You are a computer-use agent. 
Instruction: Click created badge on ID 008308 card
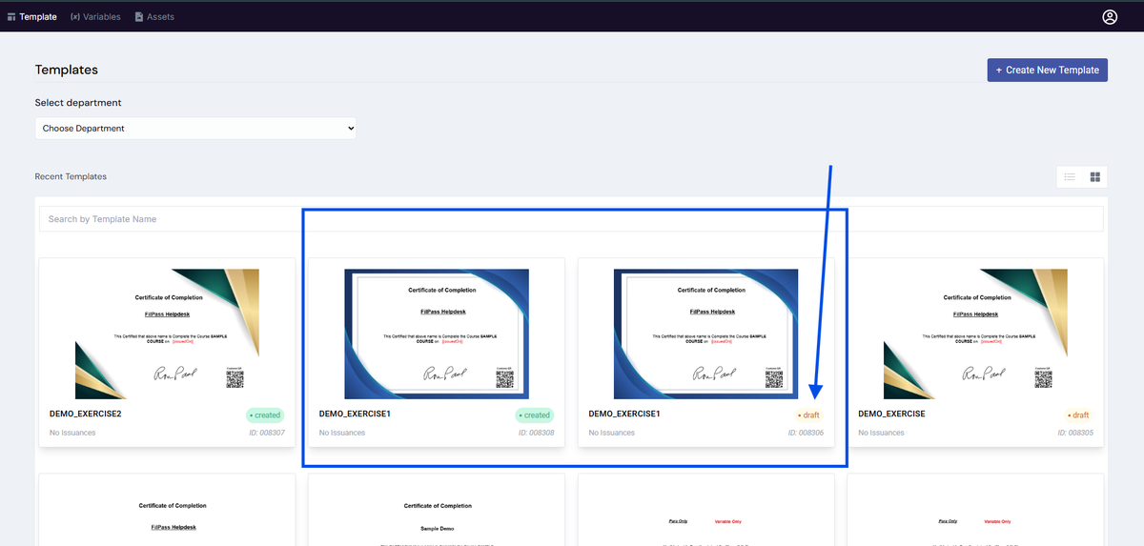tap(535, 415)
